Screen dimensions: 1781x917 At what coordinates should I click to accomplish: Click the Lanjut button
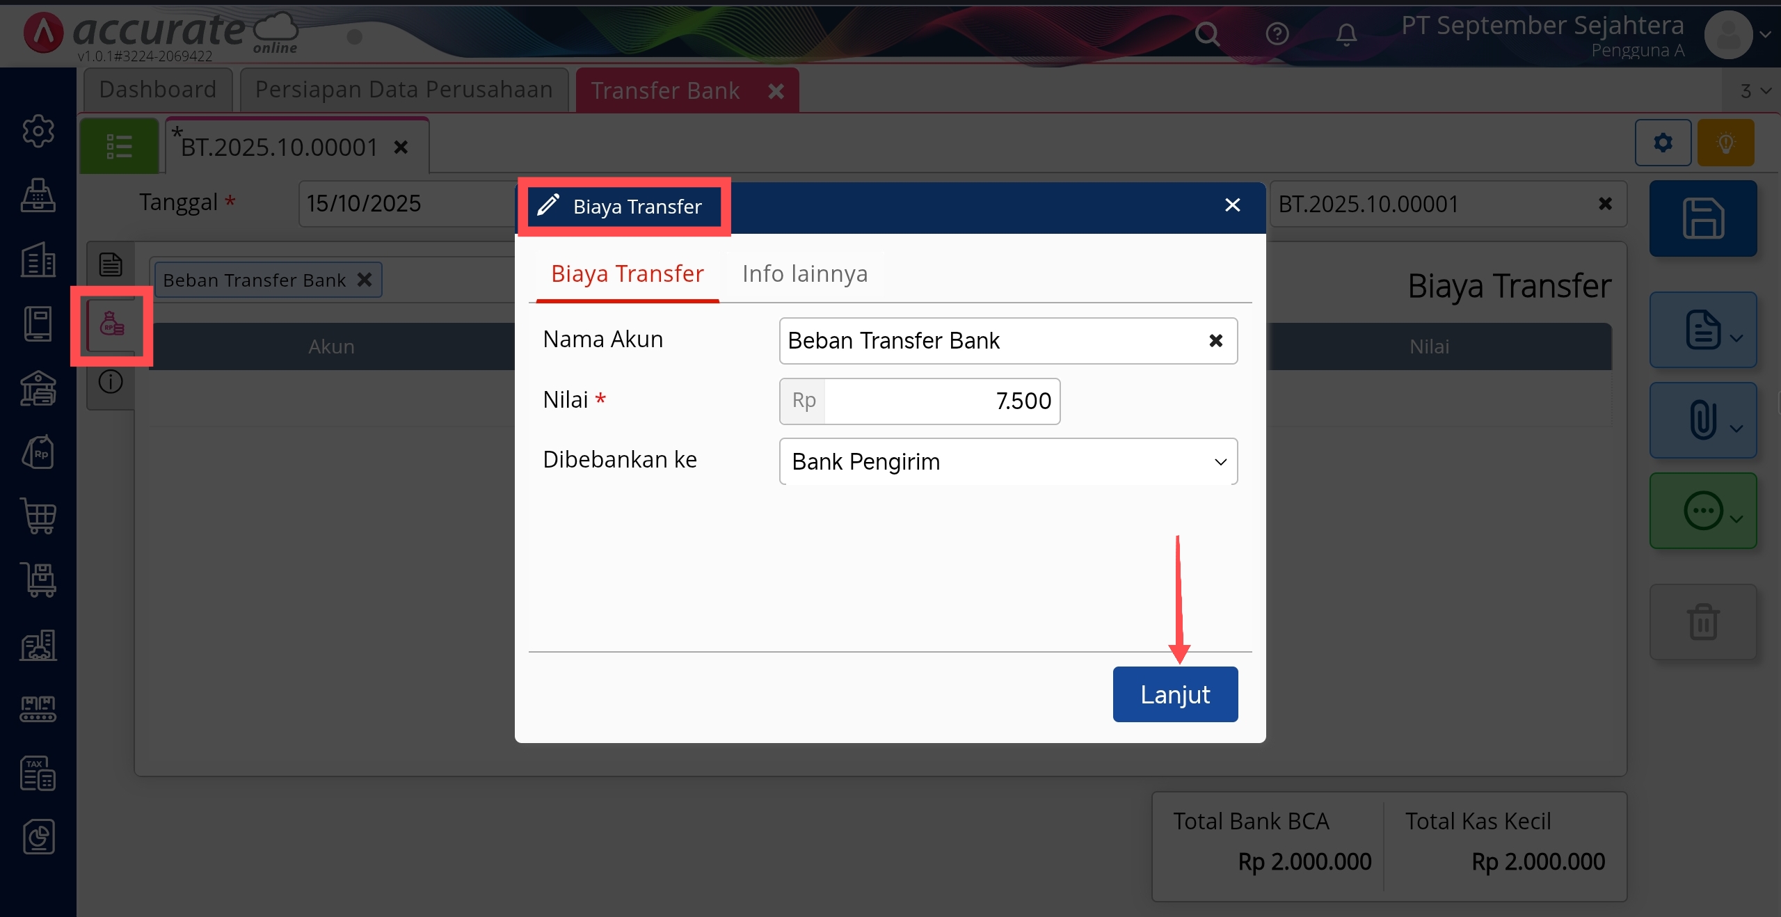[x=1175, y=694]
